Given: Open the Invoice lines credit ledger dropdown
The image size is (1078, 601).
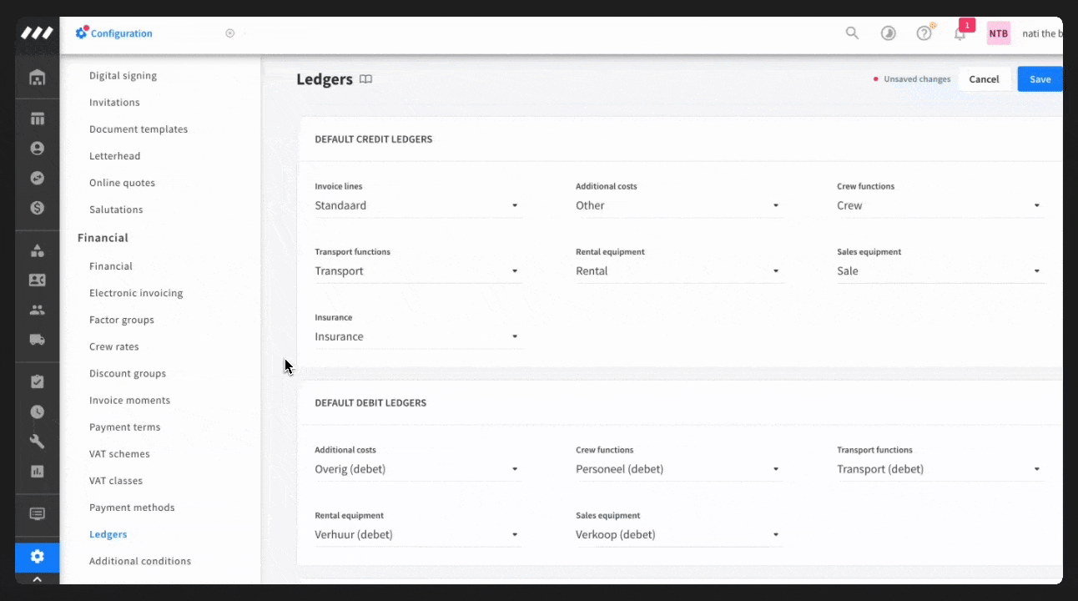Looking at the screenshot, I should (419, 205).
